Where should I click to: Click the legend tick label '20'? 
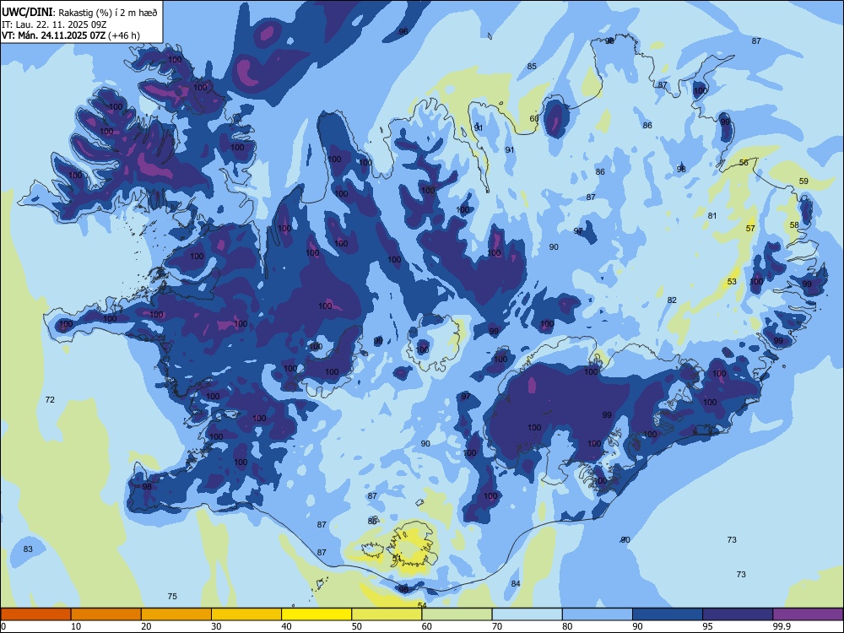(x=146, y=626)
